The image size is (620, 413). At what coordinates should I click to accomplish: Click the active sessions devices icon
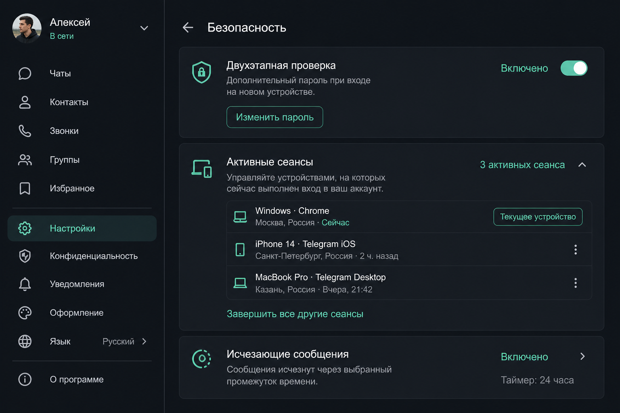point(201,169)
